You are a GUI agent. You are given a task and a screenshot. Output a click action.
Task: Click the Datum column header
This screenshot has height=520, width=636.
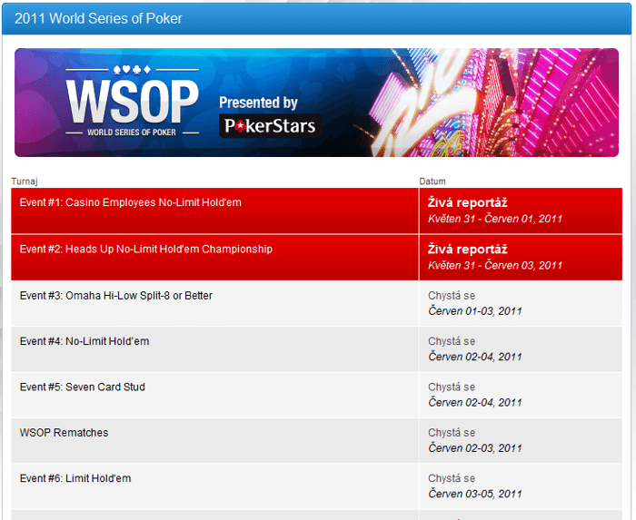point(432,181)
